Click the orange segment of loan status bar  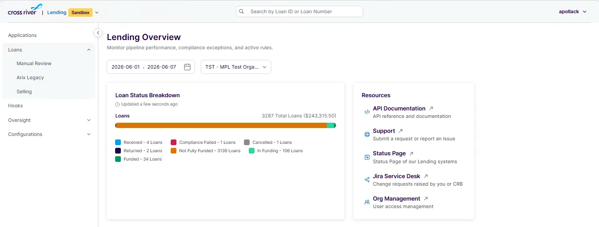[221, 125]
